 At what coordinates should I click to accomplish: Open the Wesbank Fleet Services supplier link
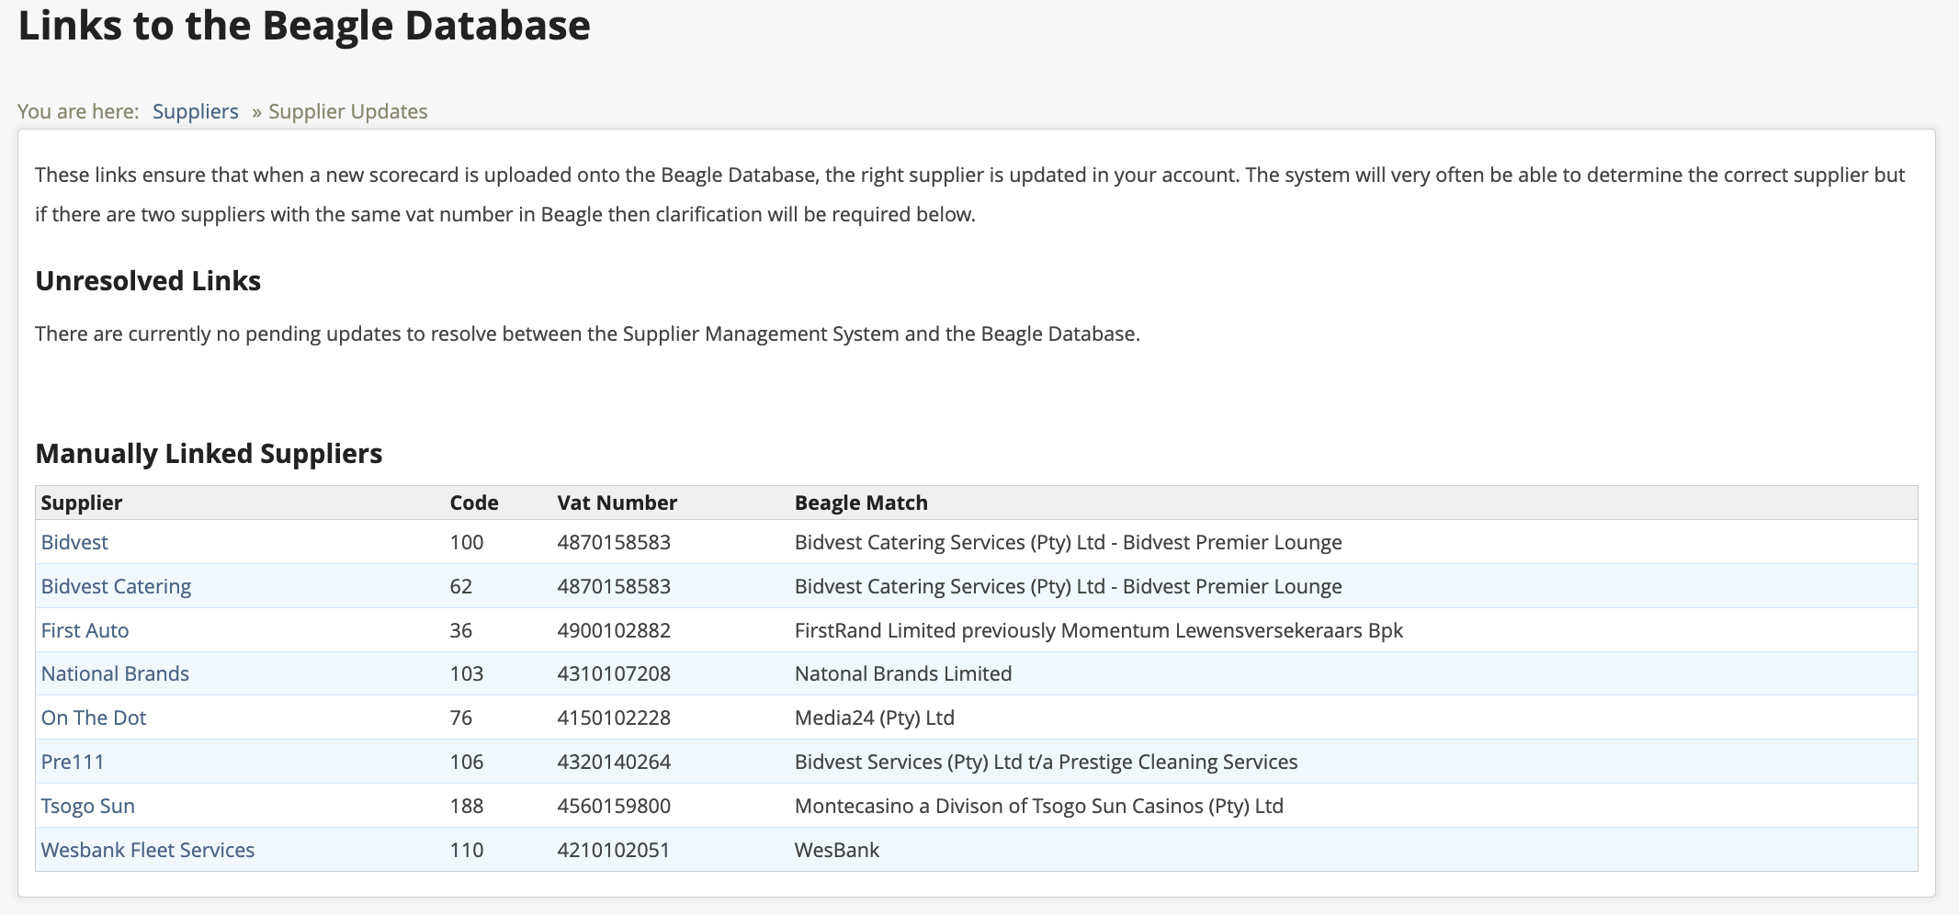(148, 850)
